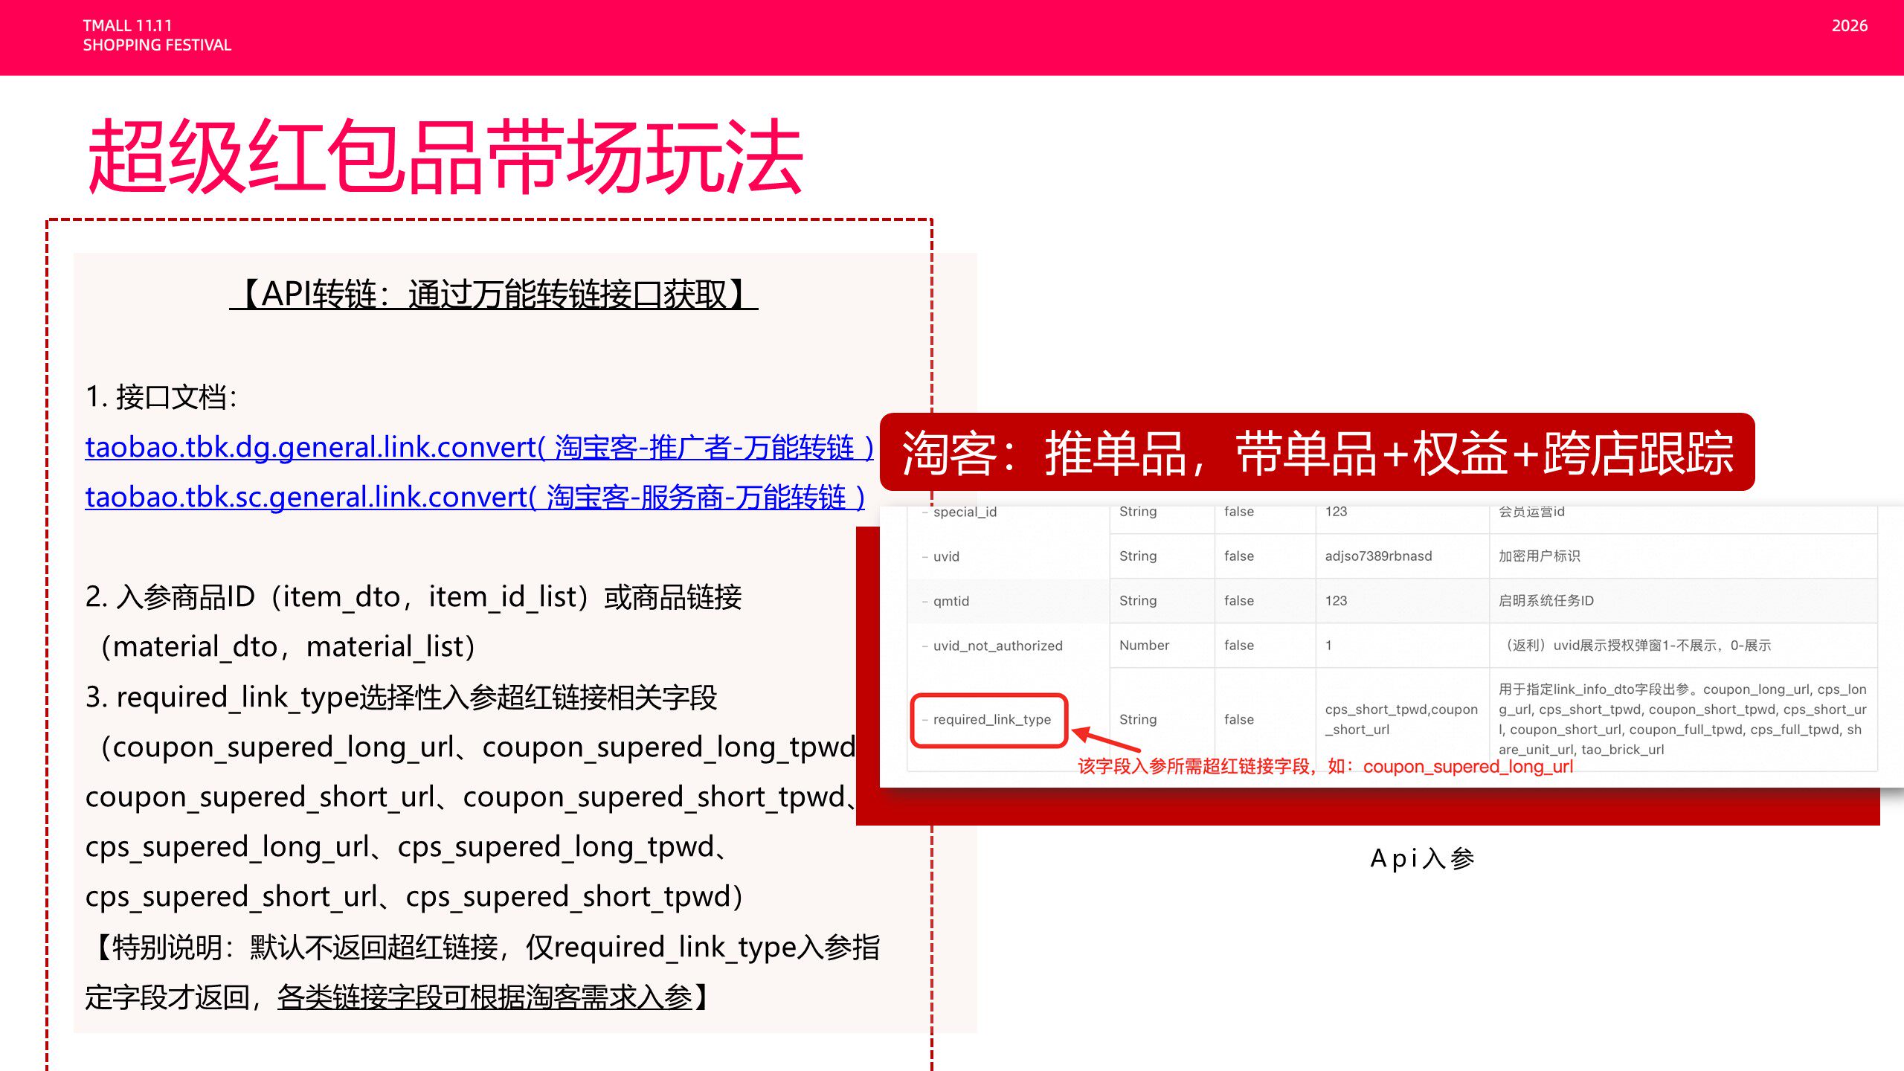Click the 淘客：推单品 red banner
The image size is (1904, 1071).
(x=1317, y=452)
